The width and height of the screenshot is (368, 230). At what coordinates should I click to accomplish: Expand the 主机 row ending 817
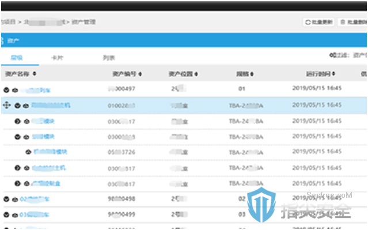click(x=17, y=168)
